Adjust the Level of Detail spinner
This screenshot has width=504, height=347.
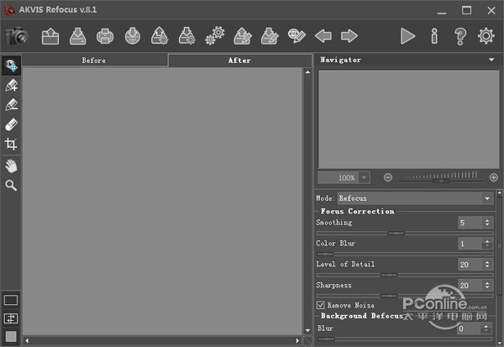(487, 265)
